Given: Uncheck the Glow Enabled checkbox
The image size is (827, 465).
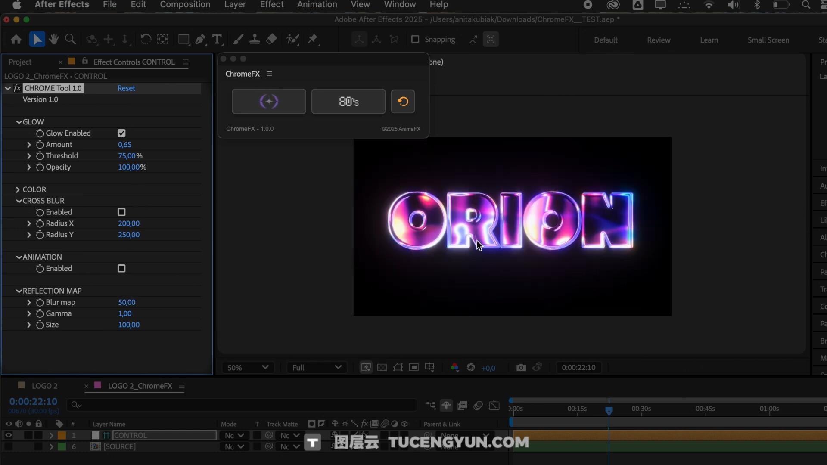Looking at the screenshot, I should click(x=121, y=133).
